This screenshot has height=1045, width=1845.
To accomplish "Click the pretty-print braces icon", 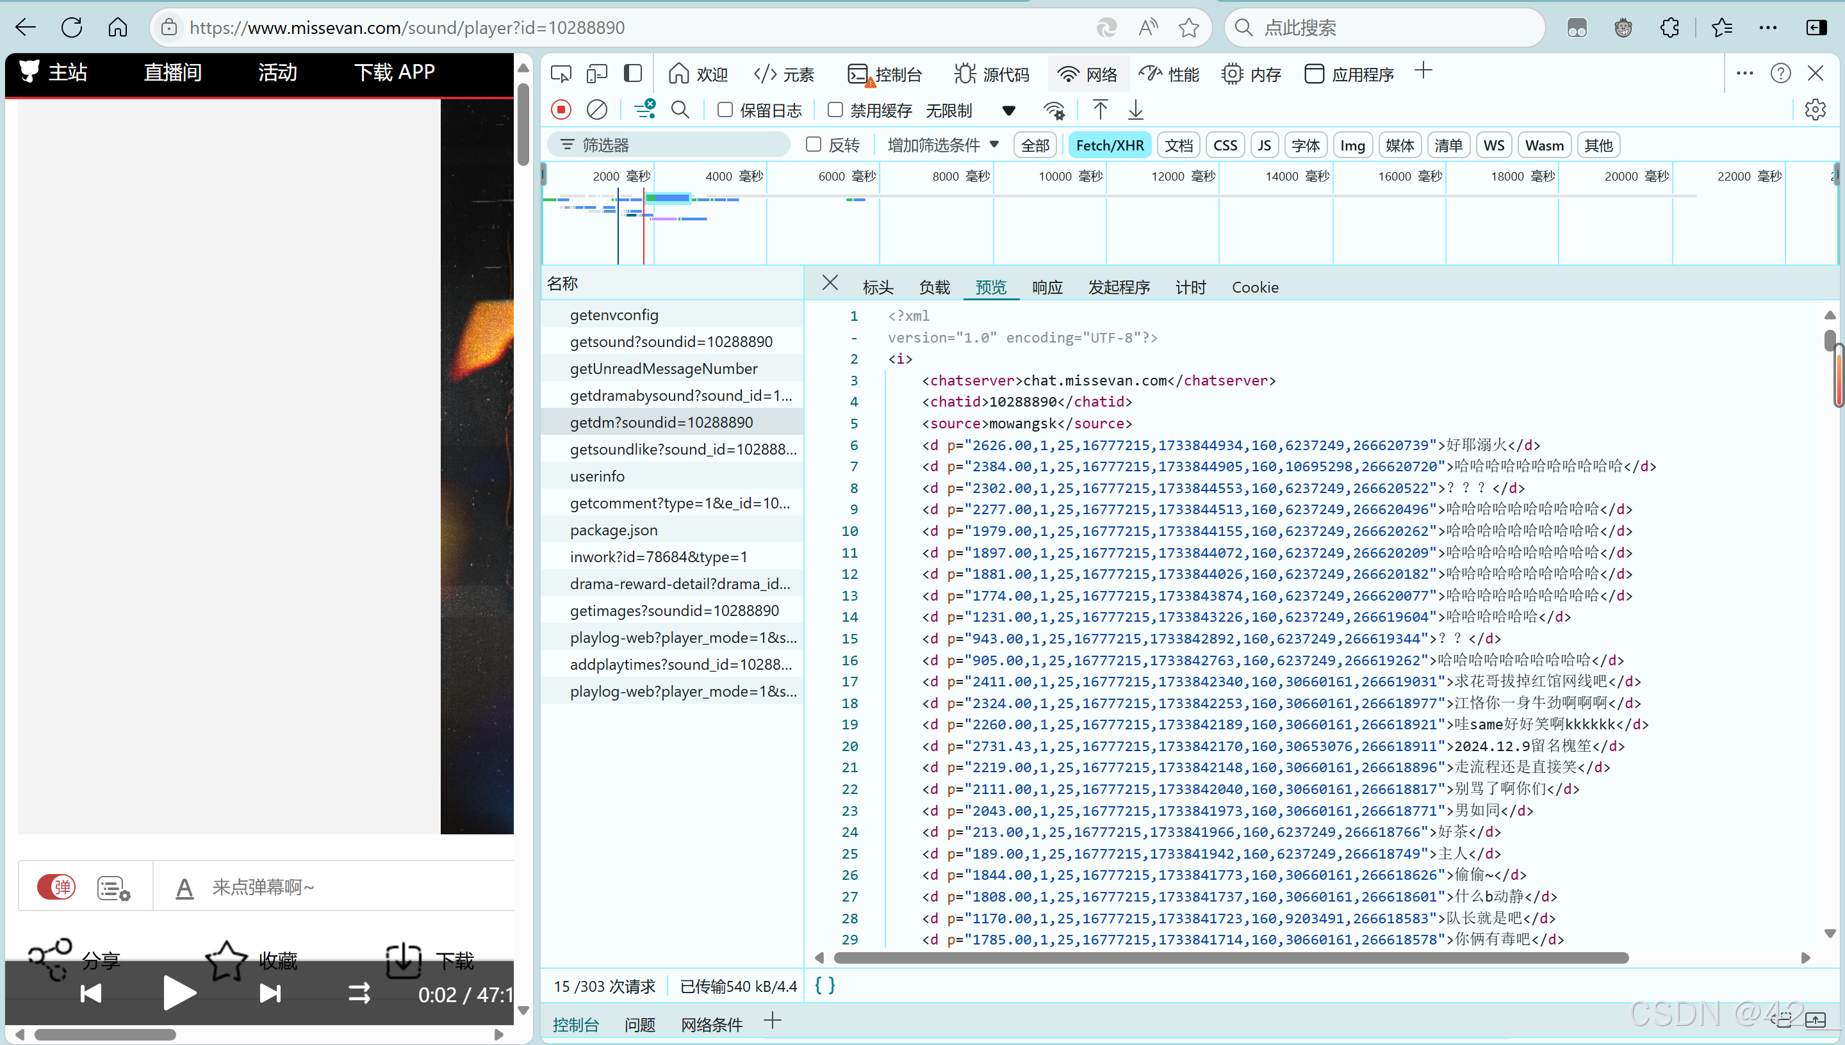I will (x=825, y=985).
